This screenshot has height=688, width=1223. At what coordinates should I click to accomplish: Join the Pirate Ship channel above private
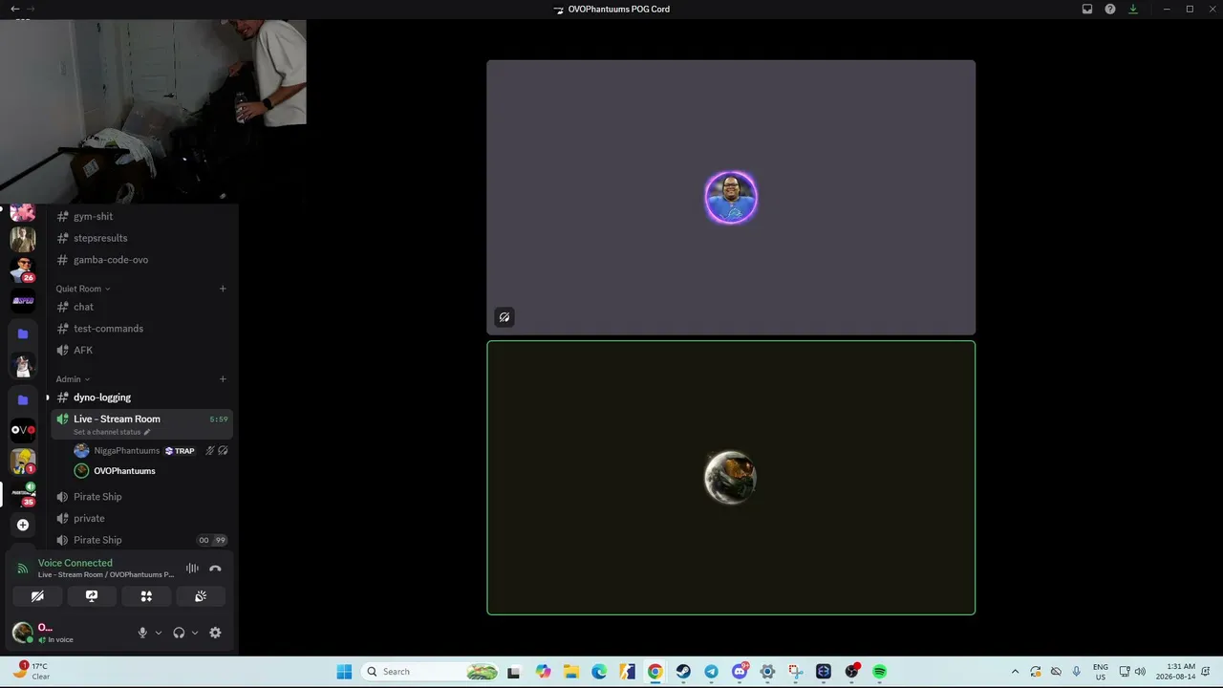pyautogui.click(x=141, y=497)
